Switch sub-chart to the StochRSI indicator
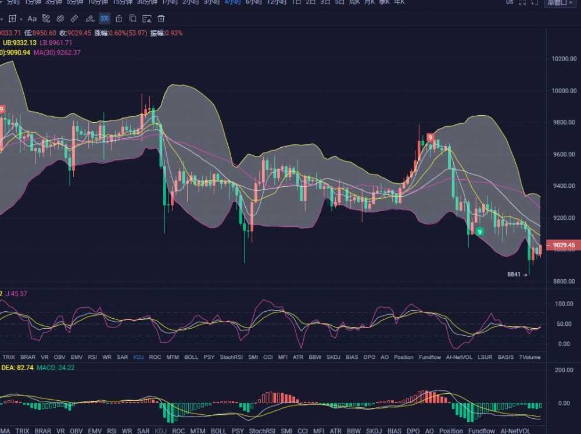The width and height of the screenshot is (581, 434). tap(231, 357)
